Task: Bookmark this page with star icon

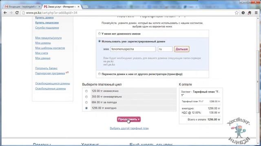Action: point(237,13)
